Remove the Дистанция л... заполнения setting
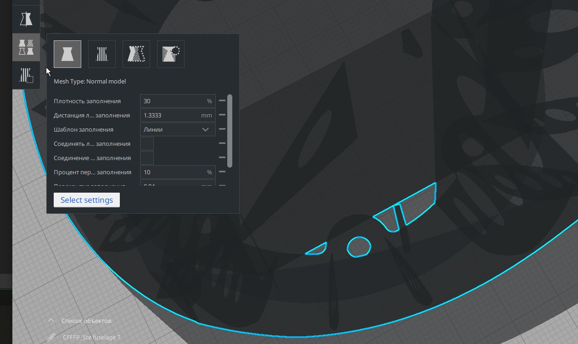The height and width of the screenshot is (344, 578). click(x=222, y=115)
